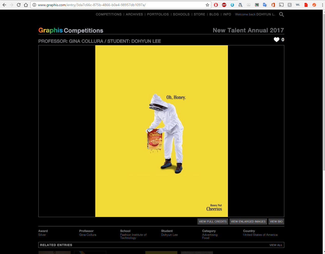This screenshot has height=254, width=325.
Task: Click the small gray screen extension icon
Action: click(249, 5)
